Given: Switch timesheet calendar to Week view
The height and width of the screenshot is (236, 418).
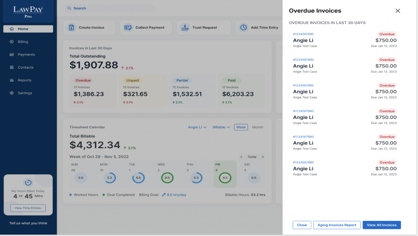Looking at the screenshot, I should click(241, 127).
